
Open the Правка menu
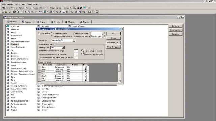[x=10, y=4]
